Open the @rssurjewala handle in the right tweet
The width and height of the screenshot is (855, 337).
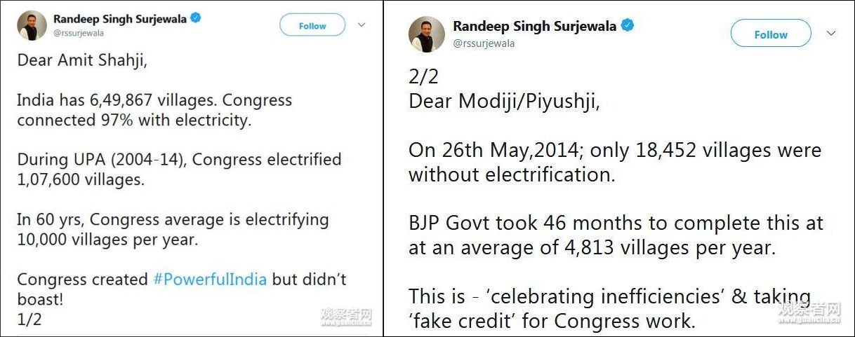tap(484, 43)
